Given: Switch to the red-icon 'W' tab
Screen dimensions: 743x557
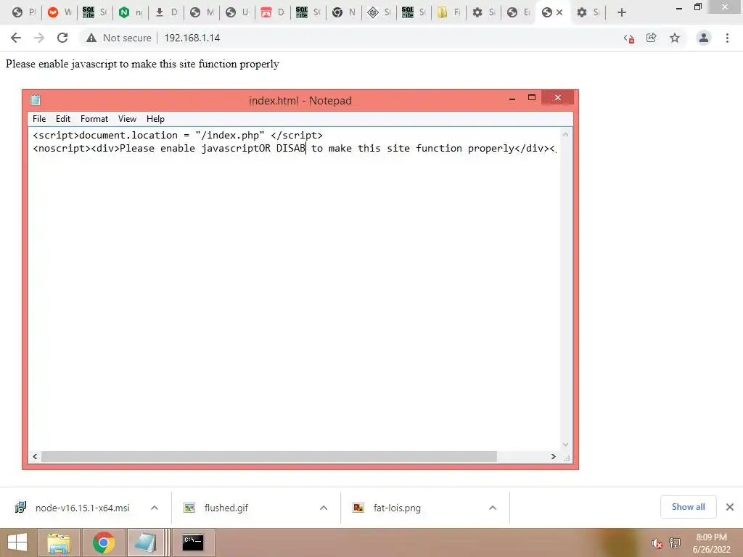Looking at the screenshot, I should [59, 12].
